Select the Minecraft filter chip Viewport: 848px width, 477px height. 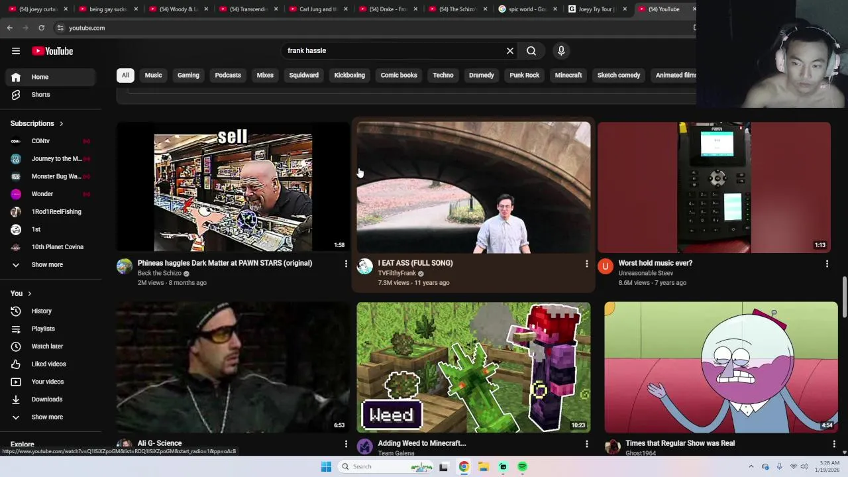(568, 75)
